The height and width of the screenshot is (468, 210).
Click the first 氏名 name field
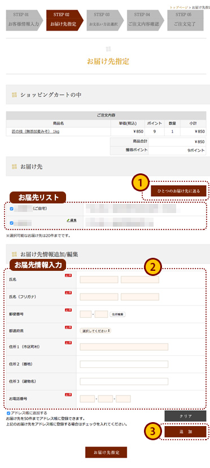(x=99, y=280)
